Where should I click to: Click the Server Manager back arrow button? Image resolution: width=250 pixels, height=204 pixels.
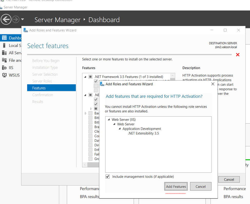[x=6, y=19]
